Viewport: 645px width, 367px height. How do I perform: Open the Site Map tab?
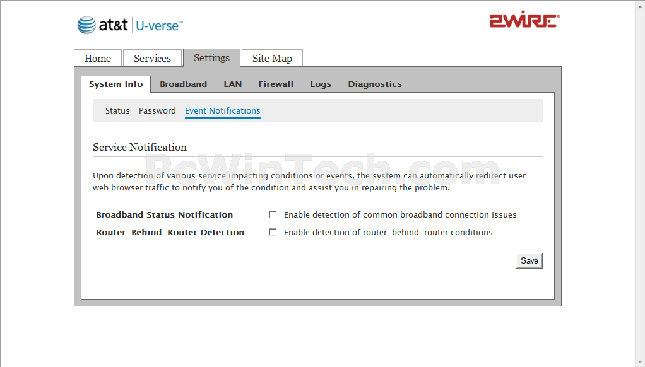click(272, 59)
